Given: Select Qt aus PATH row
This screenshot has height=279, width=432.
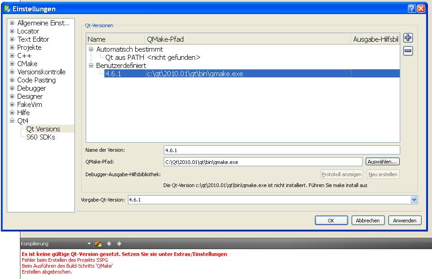Looking at the screenshot, I should [153, 58].
